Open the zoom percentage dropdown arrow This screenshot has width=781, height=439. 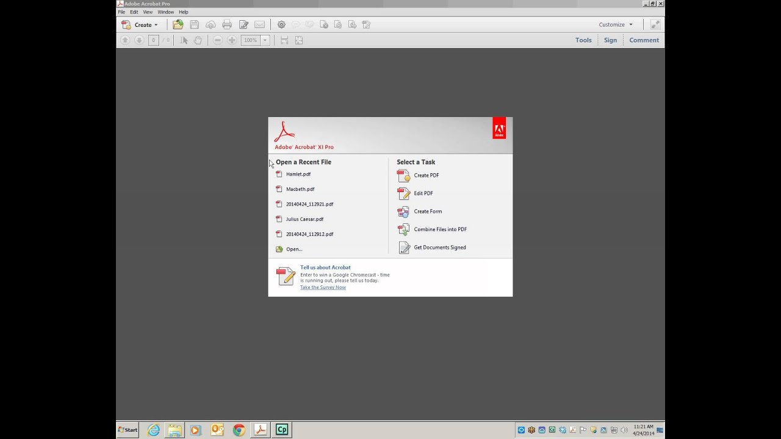[265, 40]
